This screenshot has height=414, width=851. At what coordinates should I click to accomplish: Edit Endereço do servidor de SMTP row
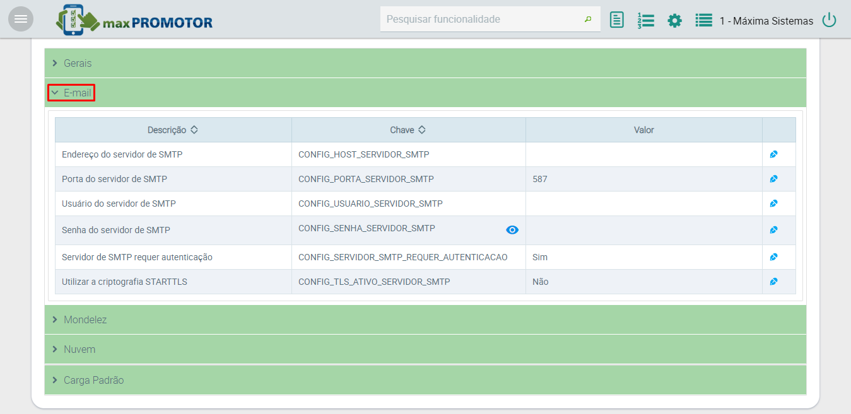click(774, 154)
